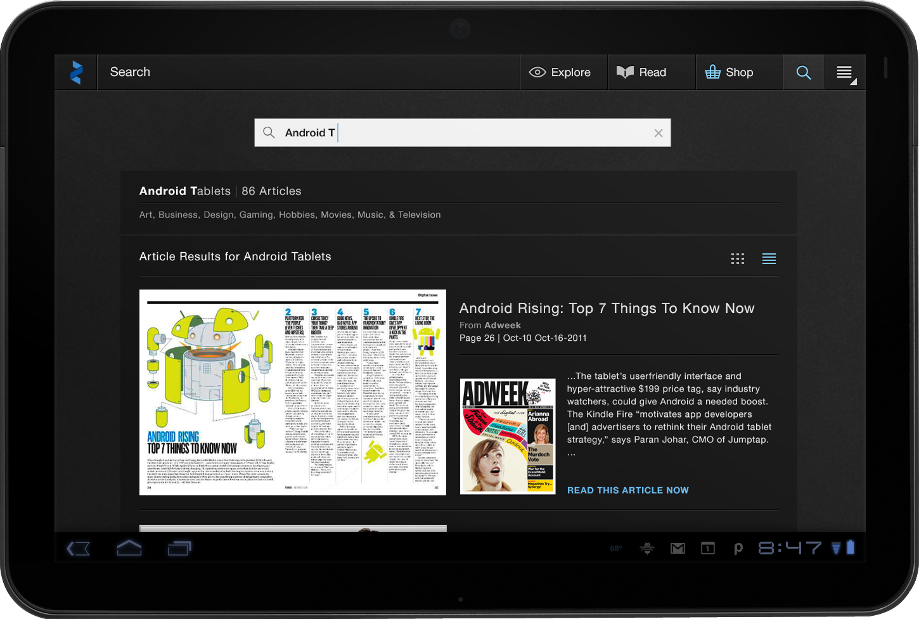
Task: Tap the category list under Android Tablets
Action: 290,215
